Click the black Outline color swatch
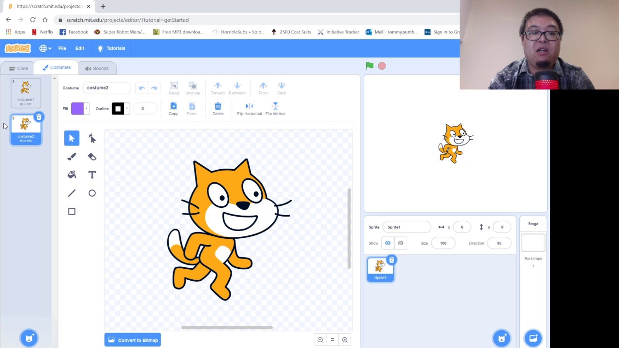The image size is (619, 348). coord(118,109)
